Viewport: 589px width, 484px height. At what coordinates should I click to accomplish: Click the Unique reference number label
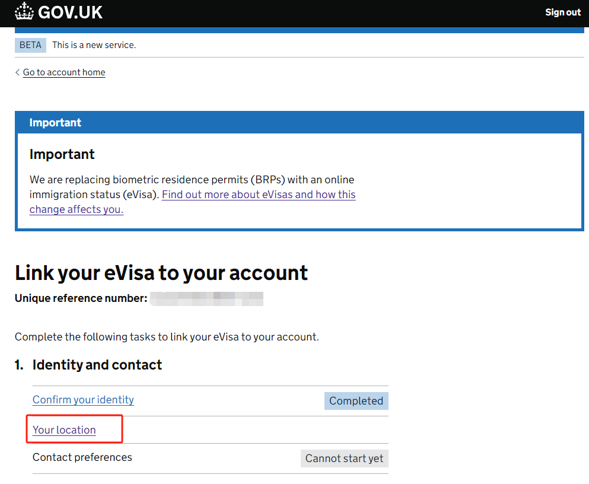(81, 298)
